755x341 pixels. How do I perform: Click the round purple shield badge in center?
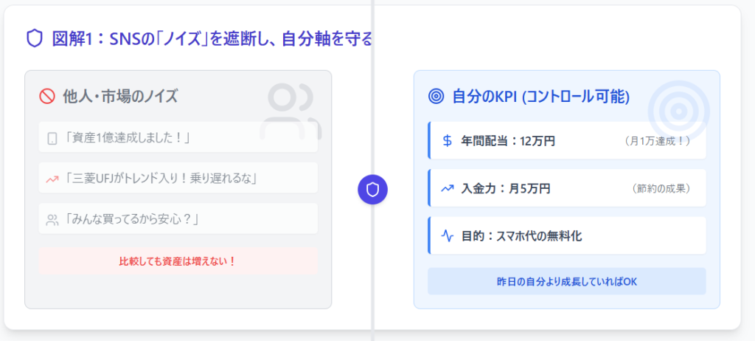pos(372,190)
